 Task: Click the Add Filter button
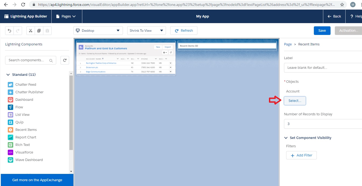click(x=301, y=155)
